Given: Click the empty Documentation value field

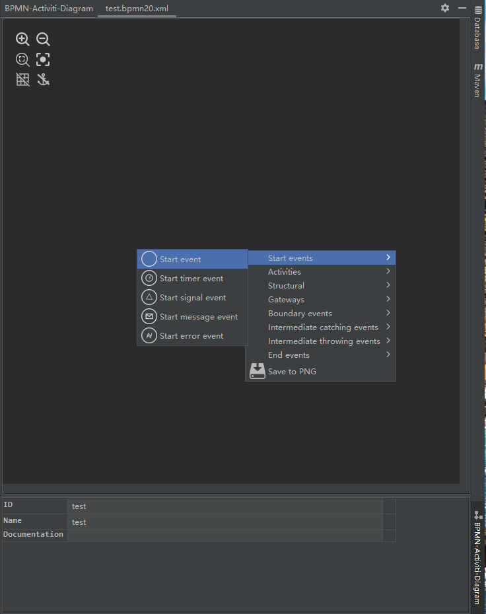Looking at the screenshot, I should tap(225, 535).
